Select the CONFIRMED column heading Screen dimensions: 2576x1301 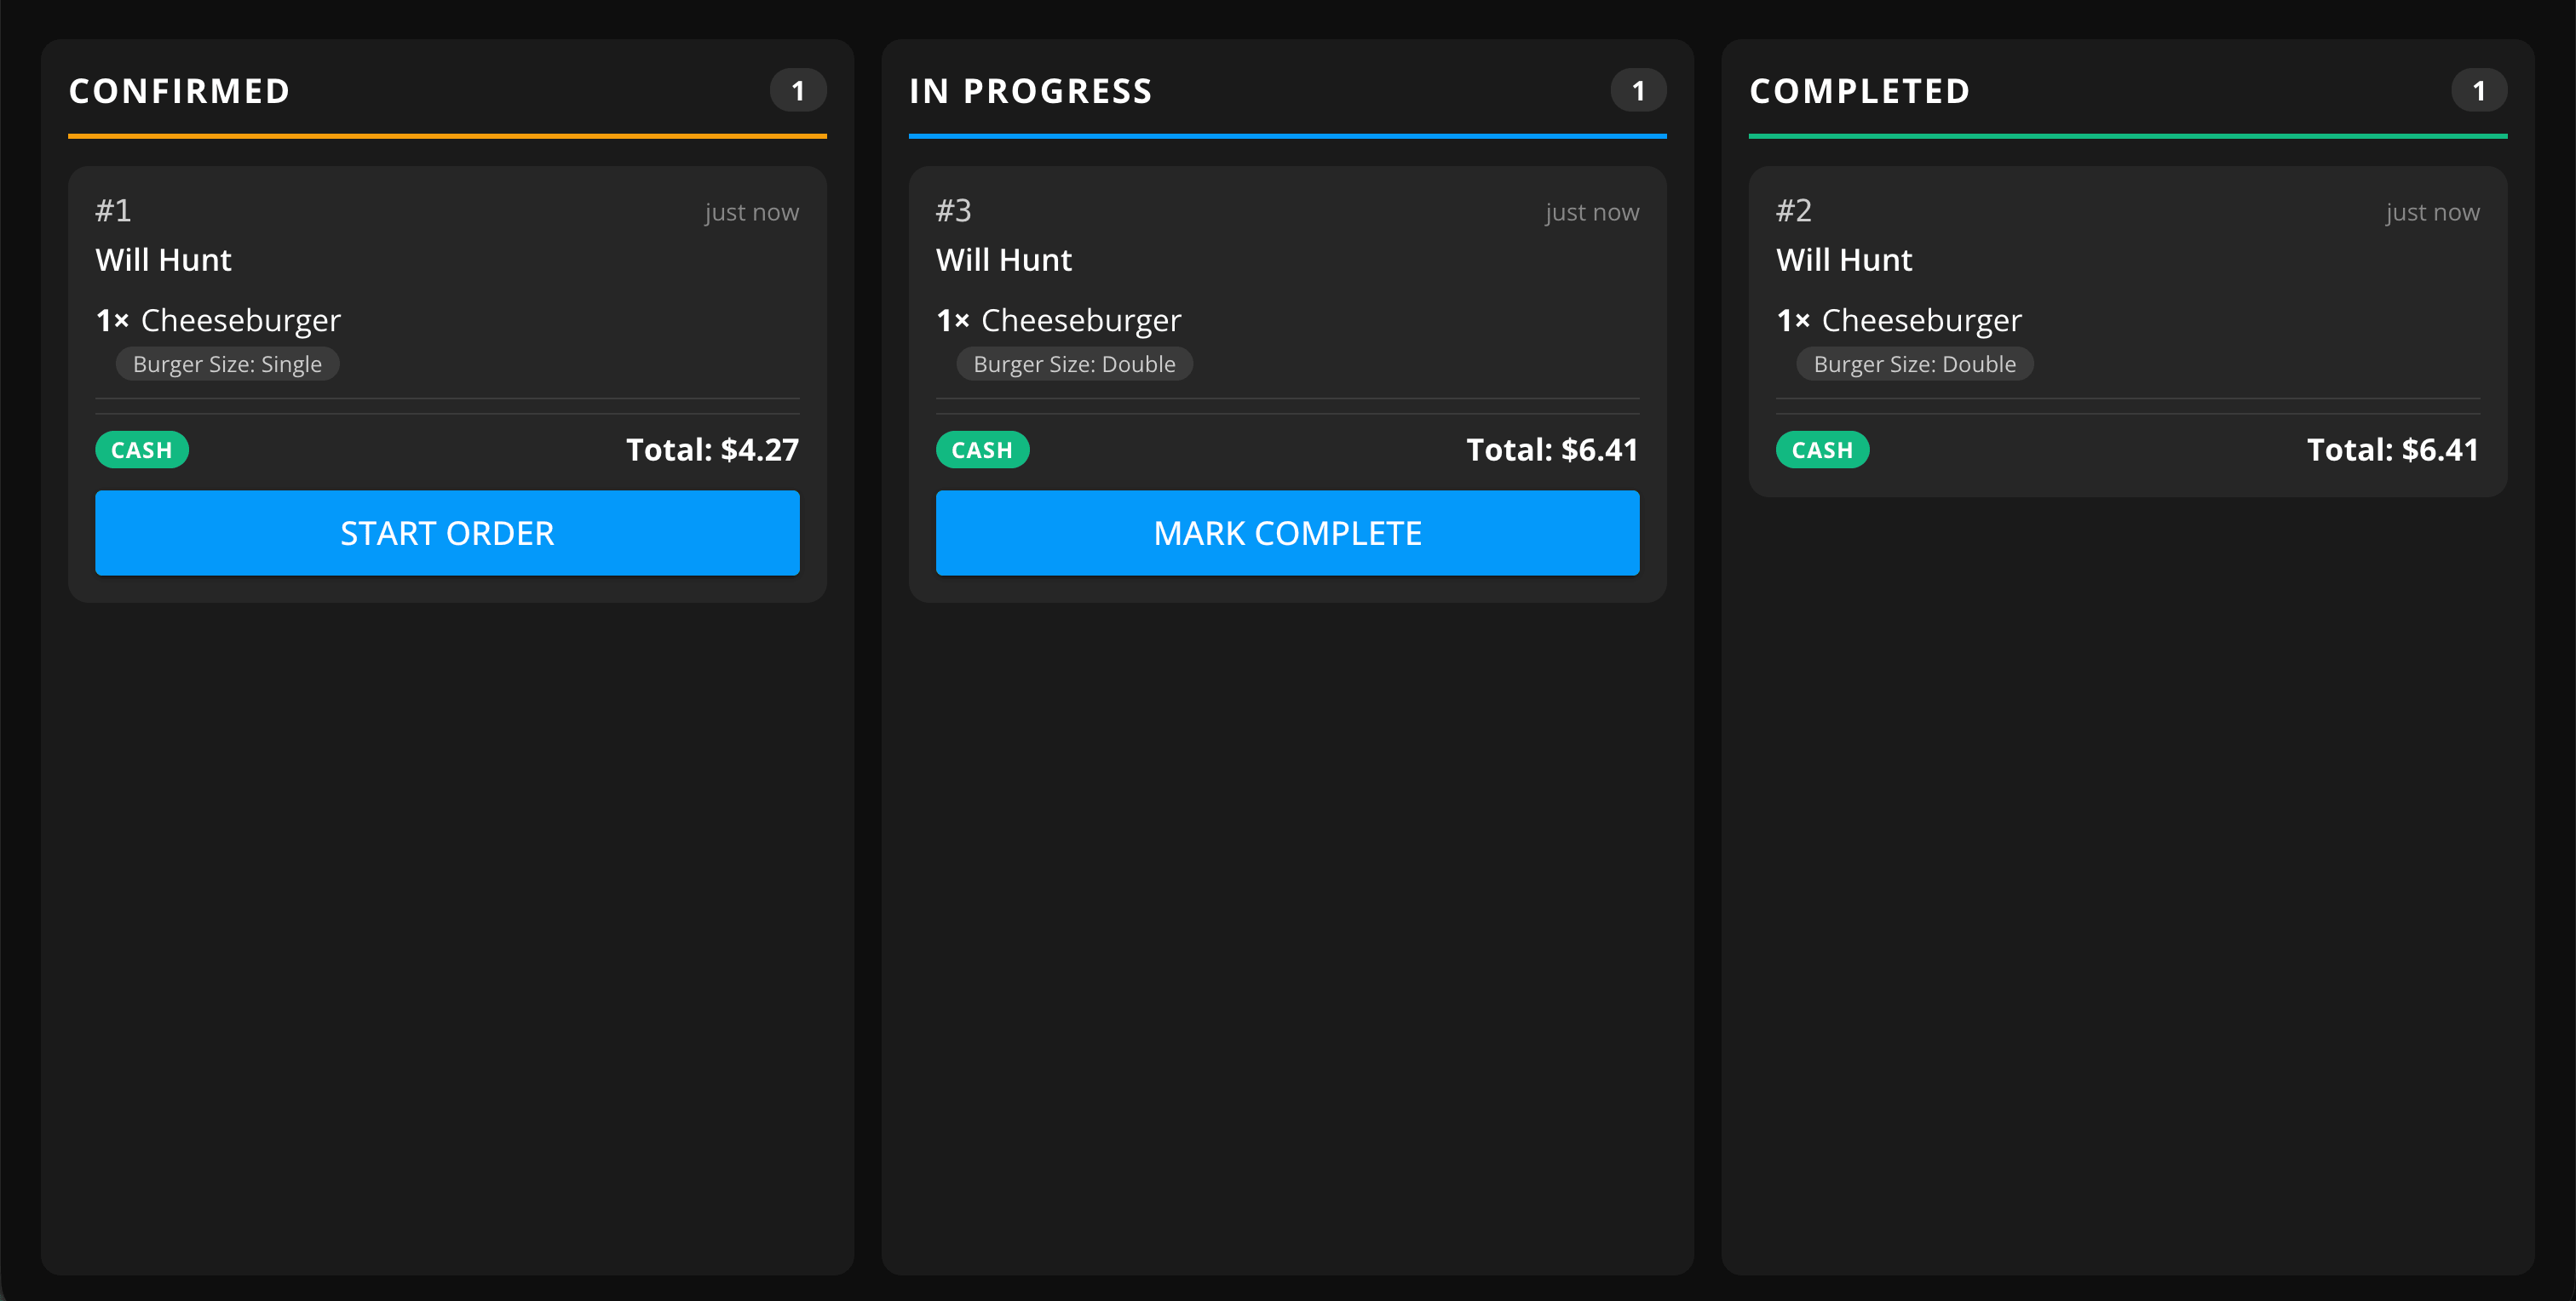pos(180,91)
